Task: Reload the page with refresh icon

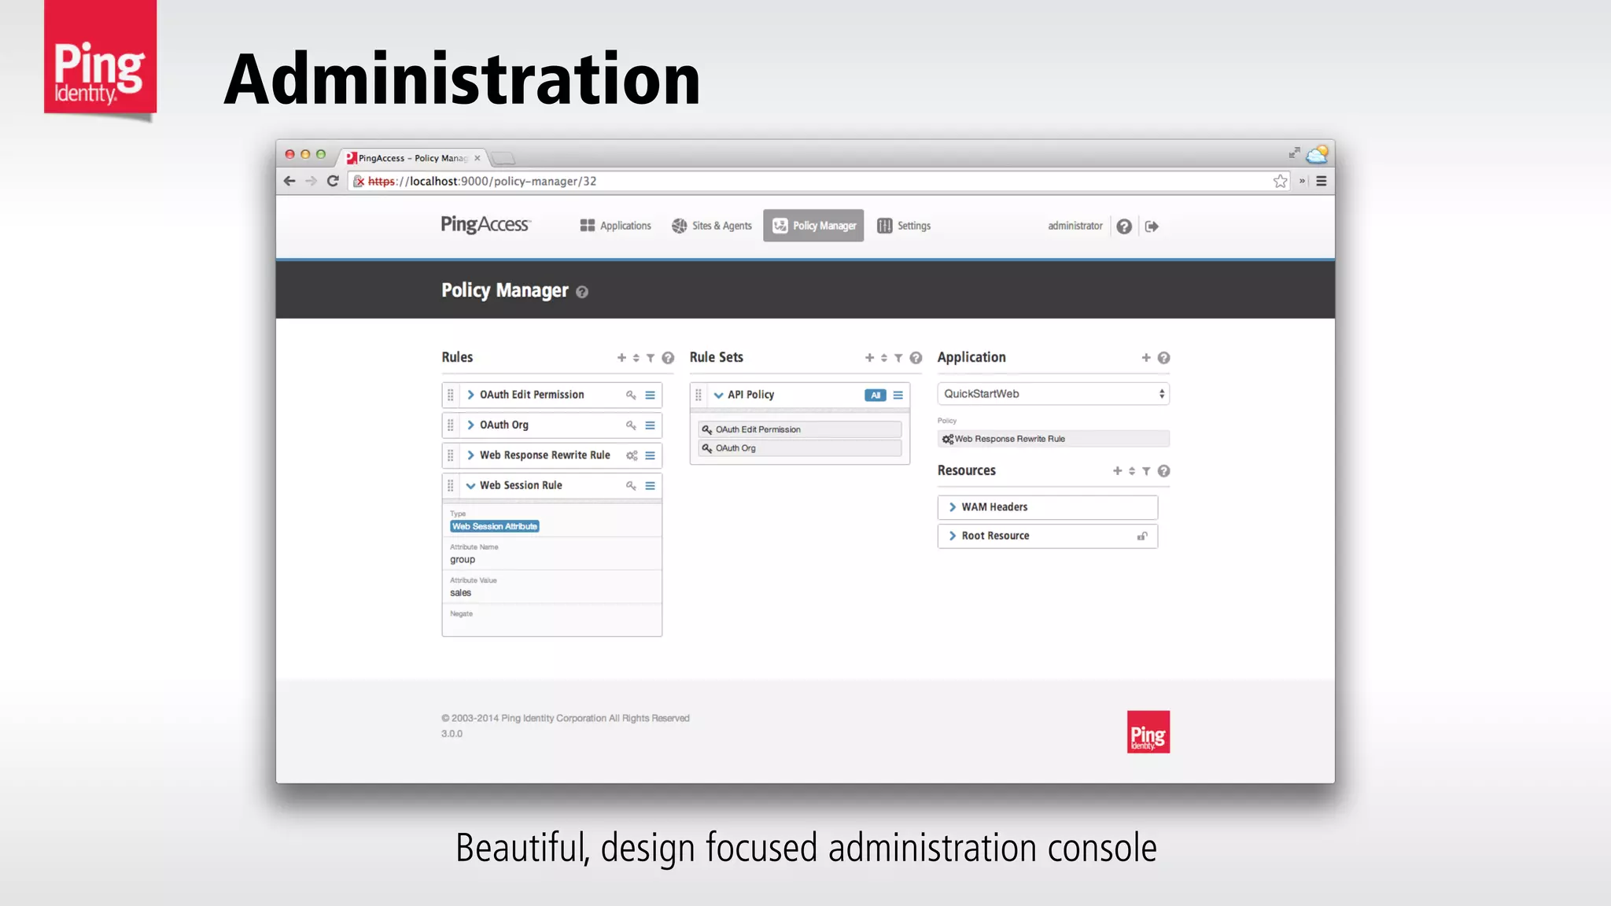Action: [x=333, y=181]
